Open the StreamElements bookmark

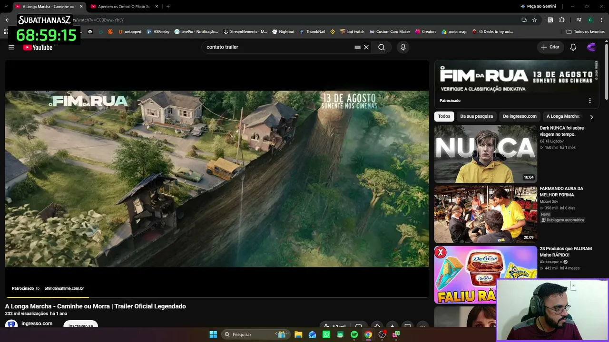click(245, 32)
